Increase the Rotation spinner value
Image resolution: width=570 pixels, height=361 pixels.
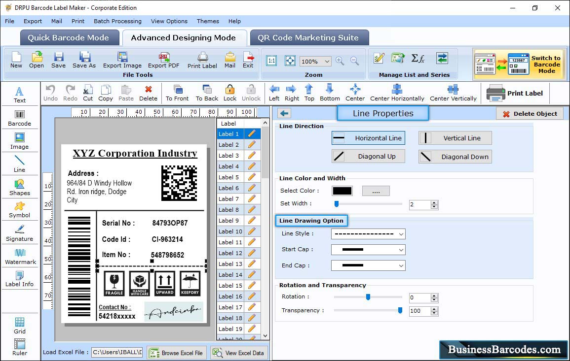point(434,295)
